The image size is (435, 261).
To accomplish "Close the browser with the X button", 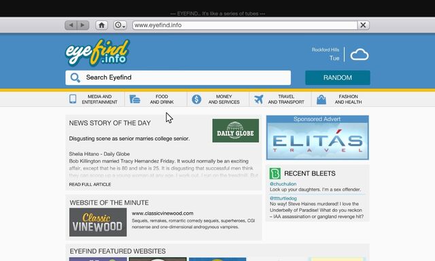I will (363, 25).
